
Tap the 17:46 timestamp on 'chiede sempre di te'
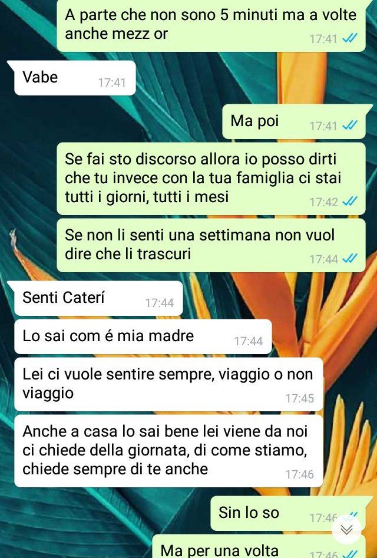pos(299,474)
